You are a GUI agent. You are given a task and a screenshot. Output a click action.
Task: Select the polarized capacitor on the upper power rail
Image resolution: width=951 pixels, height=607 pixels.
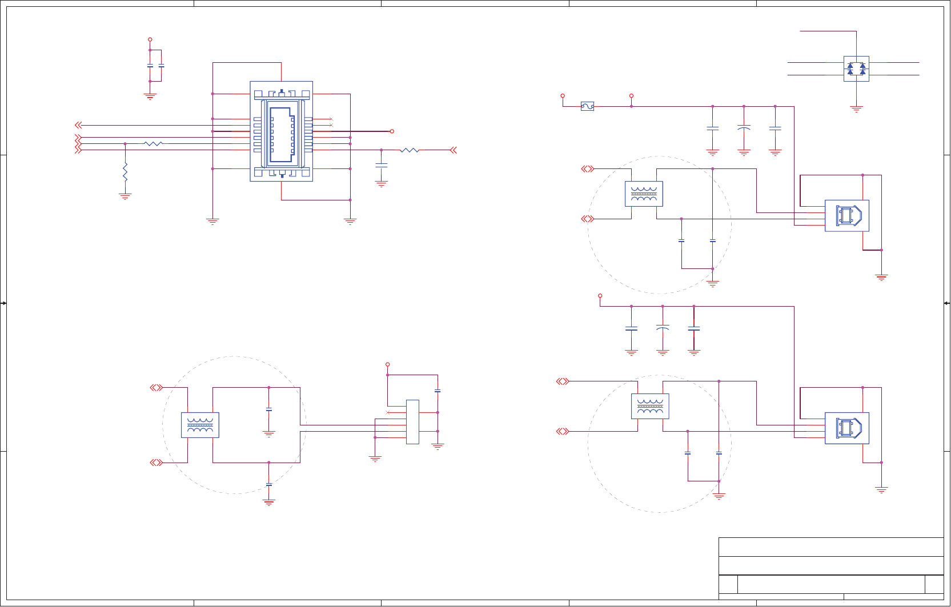744,128
